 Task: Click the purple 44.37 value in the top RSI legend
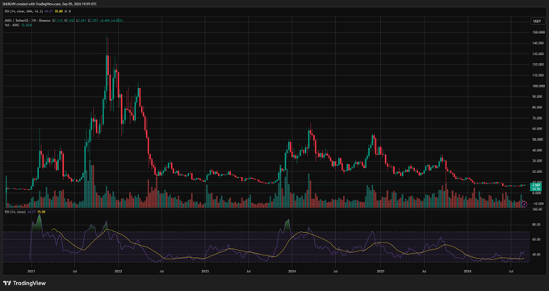click(x=48, y=11)
